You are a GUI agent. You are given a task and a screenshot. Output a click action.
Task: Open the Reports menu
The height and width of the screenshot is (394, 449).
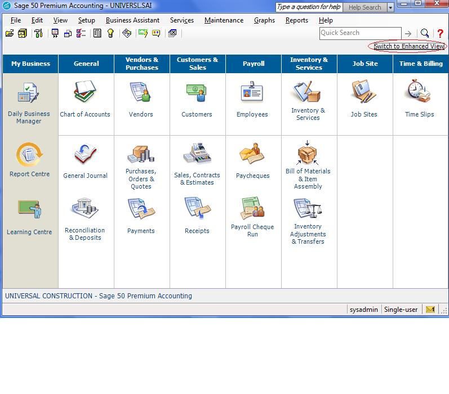pyautogui.click(x=297, y=20)
